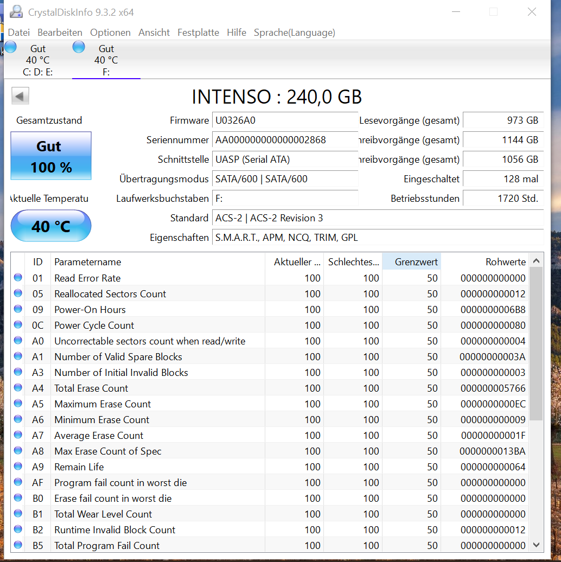Open the Ansicht menu
The height and width of the screenshot is (562, 561).
pyautogui.click(x=154, y=33)
